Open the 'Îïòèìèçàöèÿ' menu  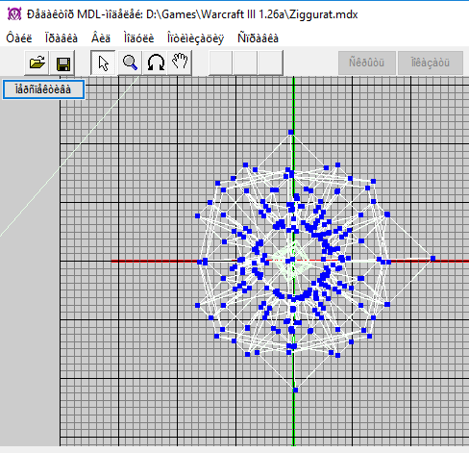(195, 38)
